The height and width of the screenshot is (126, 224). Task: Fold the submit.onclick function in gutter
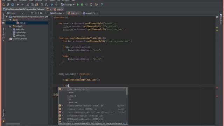pyautogui.click(x=52, y=74)
